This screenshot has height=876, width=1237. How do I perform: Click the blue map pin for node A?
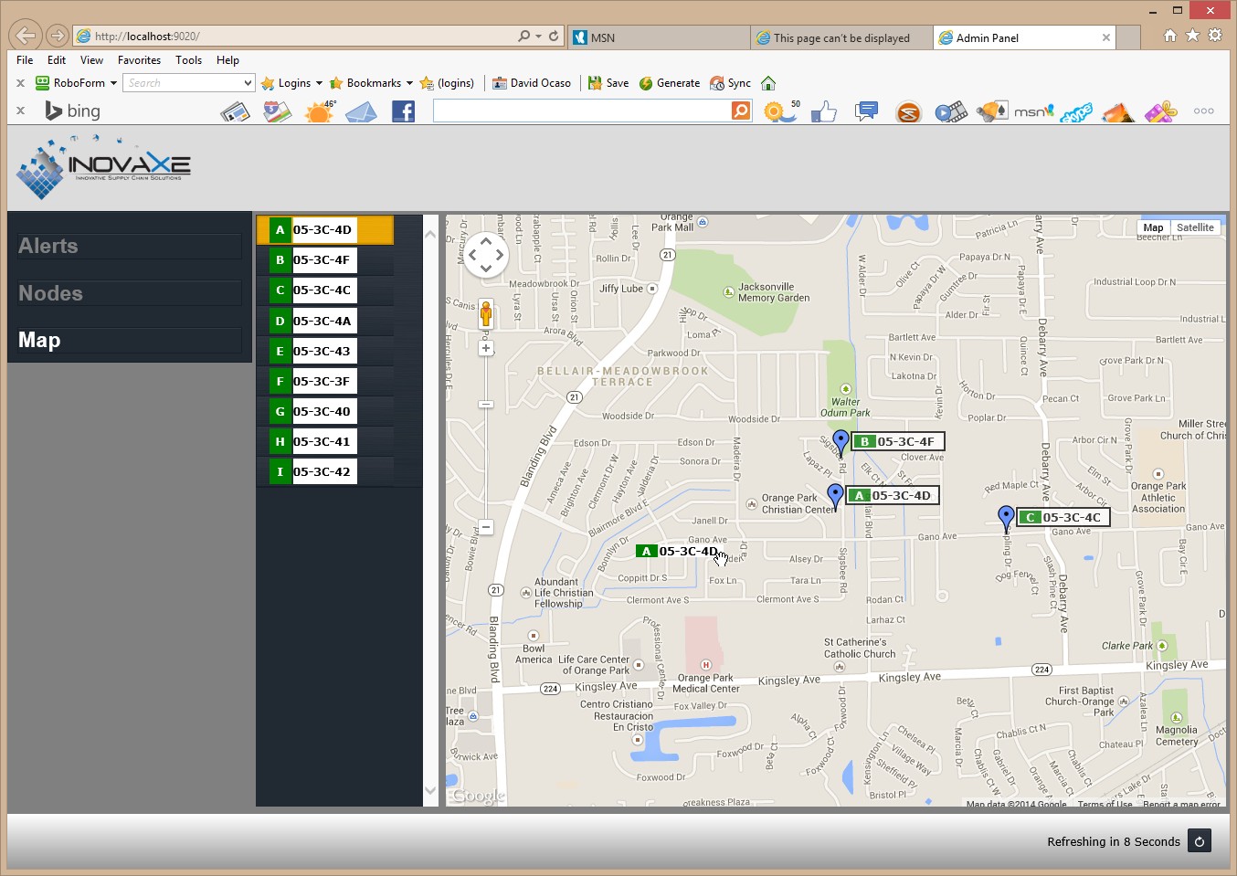tap(835, 496)
